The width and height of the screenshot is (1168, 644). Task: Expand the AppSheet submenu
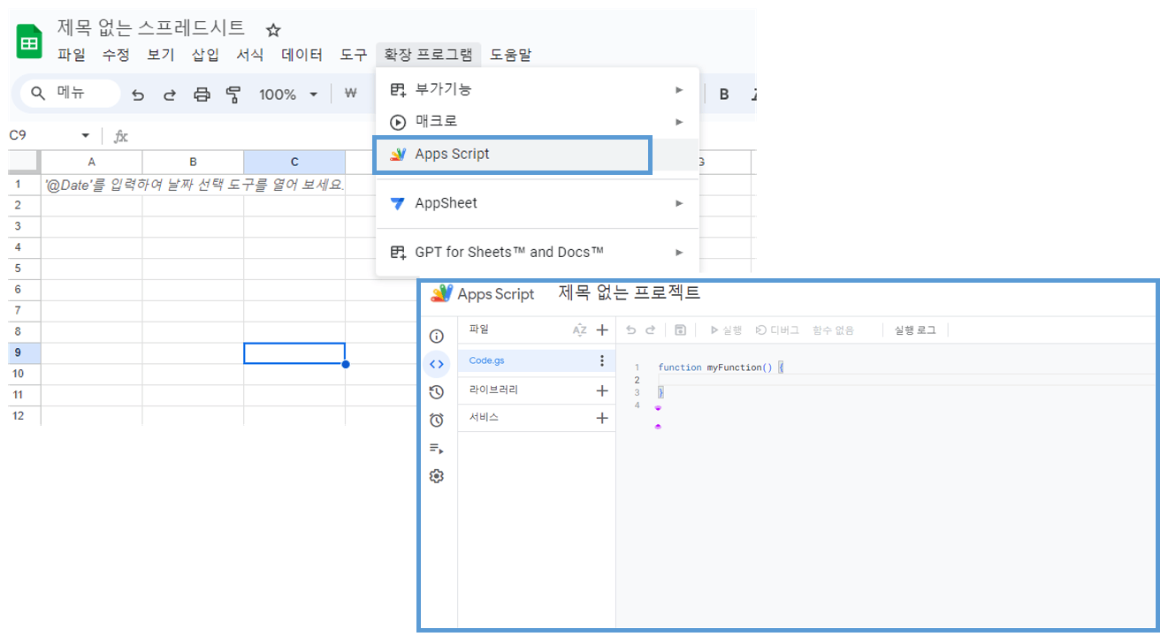pyautogui.click(x=538, y=203)
